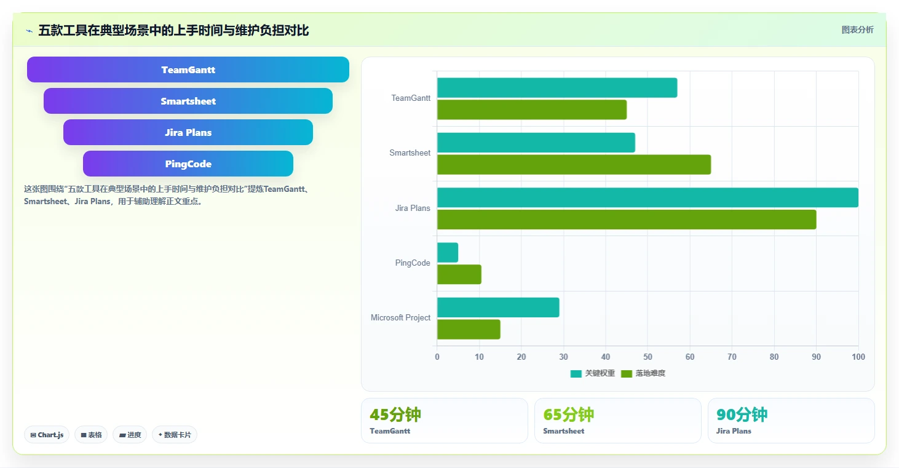Viewport: 899px width, 468px height.
Task: Click the teal 关键权重 bar for Smartsheet
Action: 536,143
